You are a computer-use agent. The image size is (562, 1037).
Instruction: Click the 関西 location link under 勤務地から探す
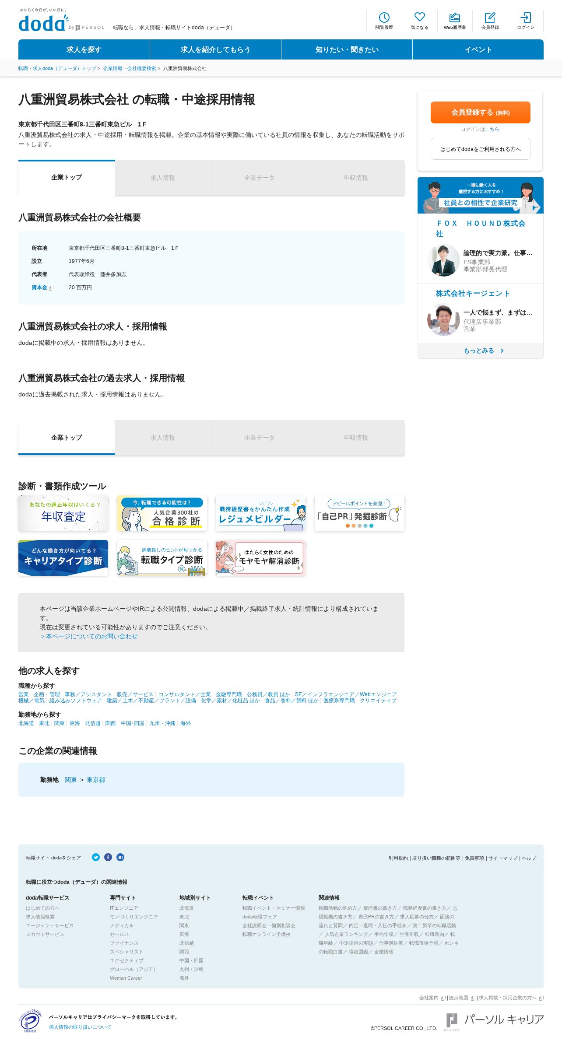pos(111,723)
